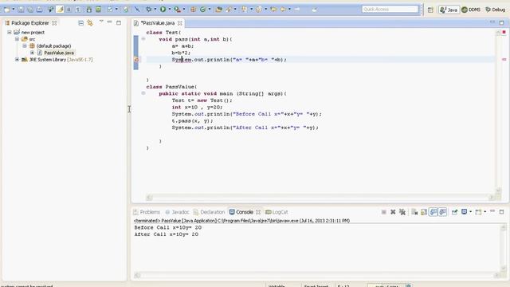Click the Android SDK Manager icon

point(88,10)
